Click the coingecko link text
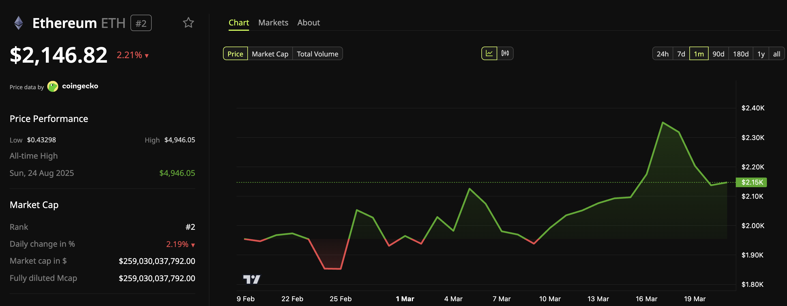The width and height of the screenshot is (787, 306). [x=80, y=86]
